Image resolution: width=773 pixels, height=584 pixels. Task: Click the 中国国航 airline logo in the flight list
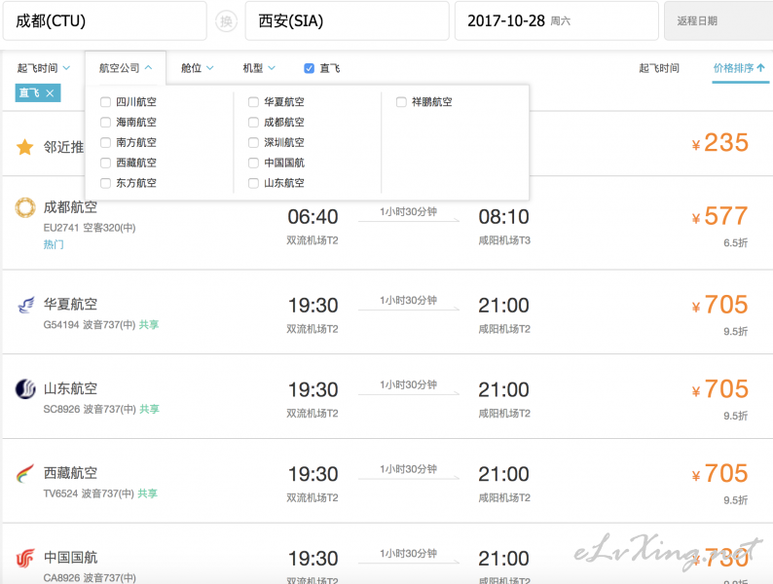point(25,558)
